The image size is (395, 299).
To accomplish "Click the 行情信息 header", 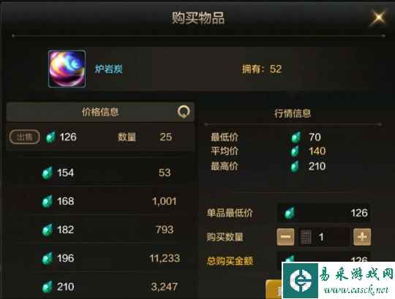I will [293, 113].
